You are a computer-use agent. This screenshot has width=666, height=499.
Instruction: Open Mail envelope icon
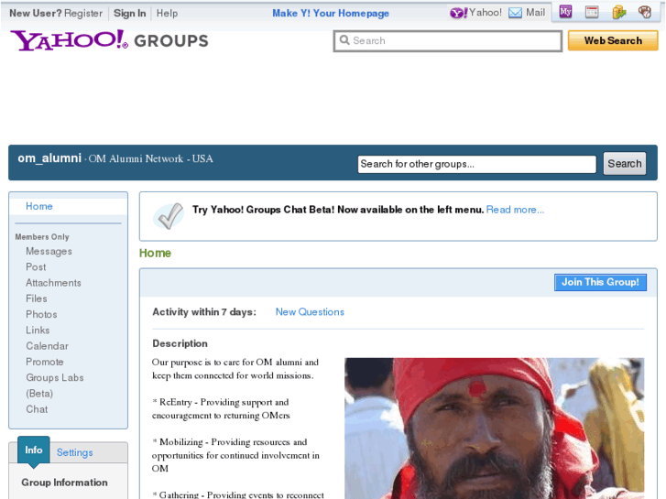515,13
